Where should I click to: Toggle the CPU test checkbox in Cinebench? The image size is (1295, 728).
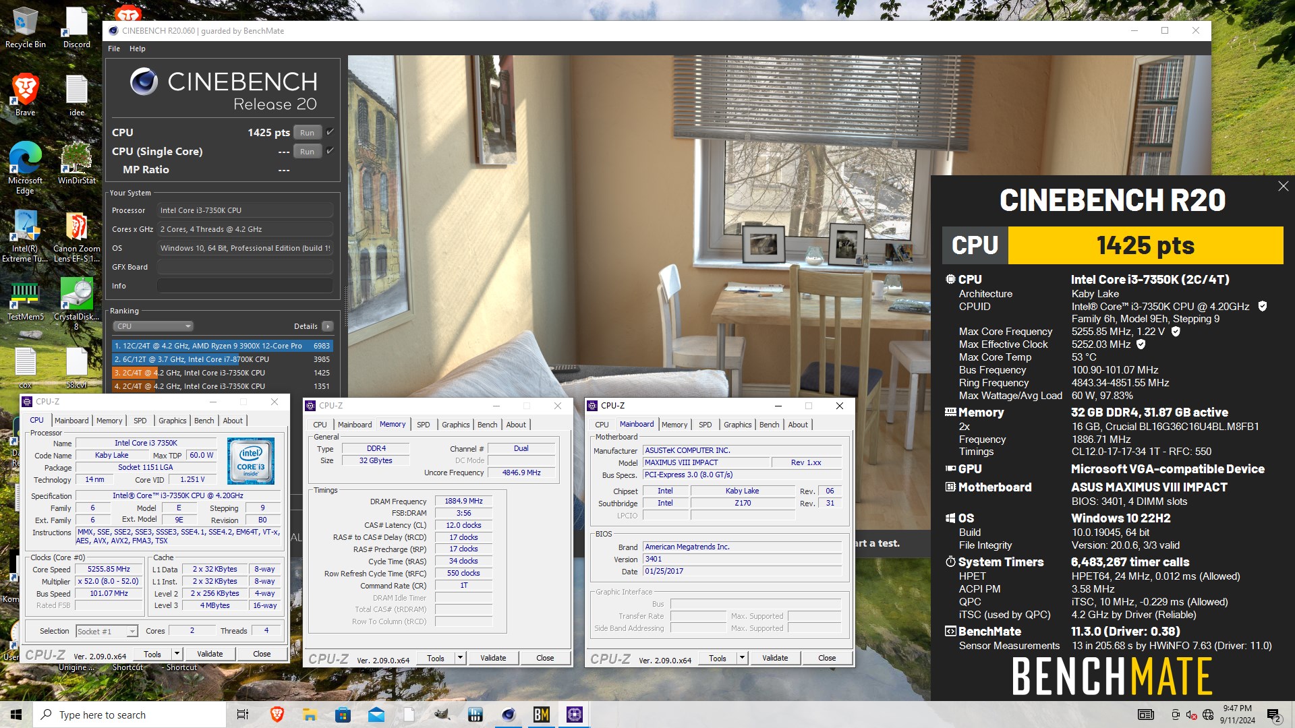[330, 132]
